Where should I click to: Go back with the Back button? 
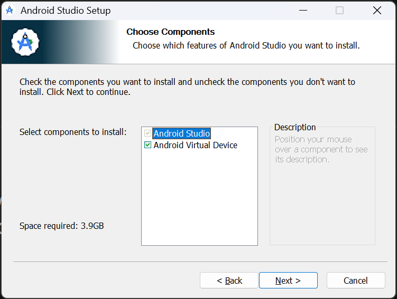[229, 281]
